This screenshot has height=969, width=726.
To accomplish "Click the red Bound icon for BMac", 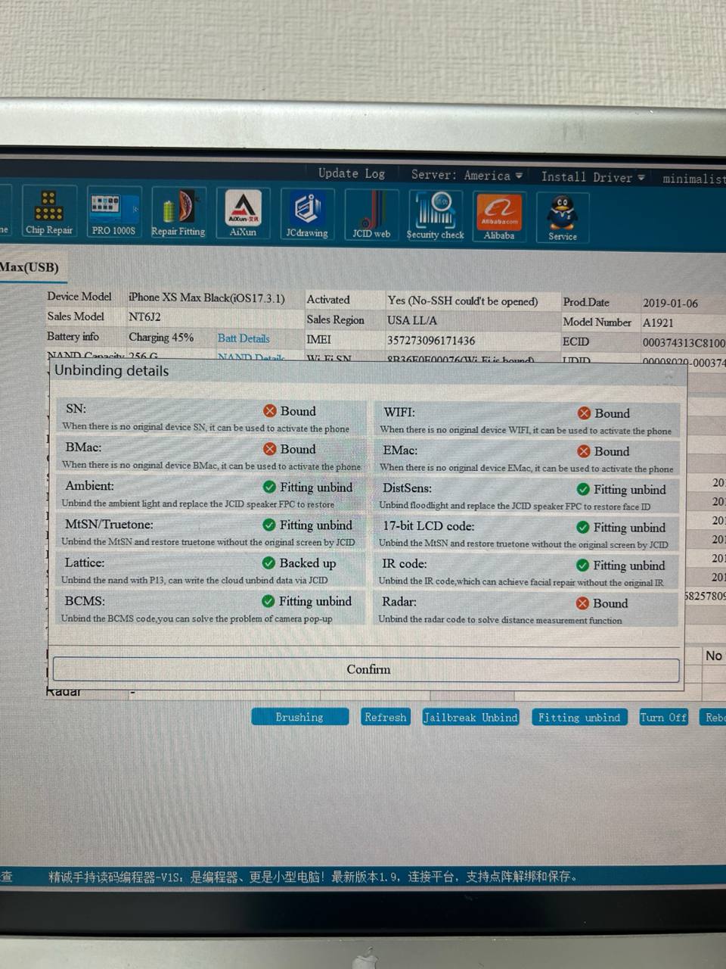I will 270,449.
